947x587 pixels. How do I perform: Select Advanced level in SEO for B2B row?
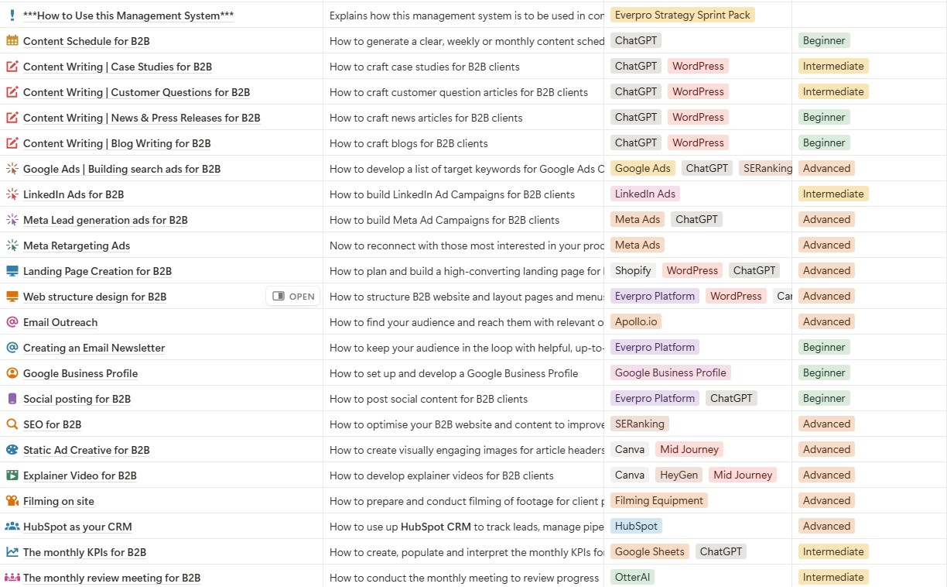(x=826, y=424)
